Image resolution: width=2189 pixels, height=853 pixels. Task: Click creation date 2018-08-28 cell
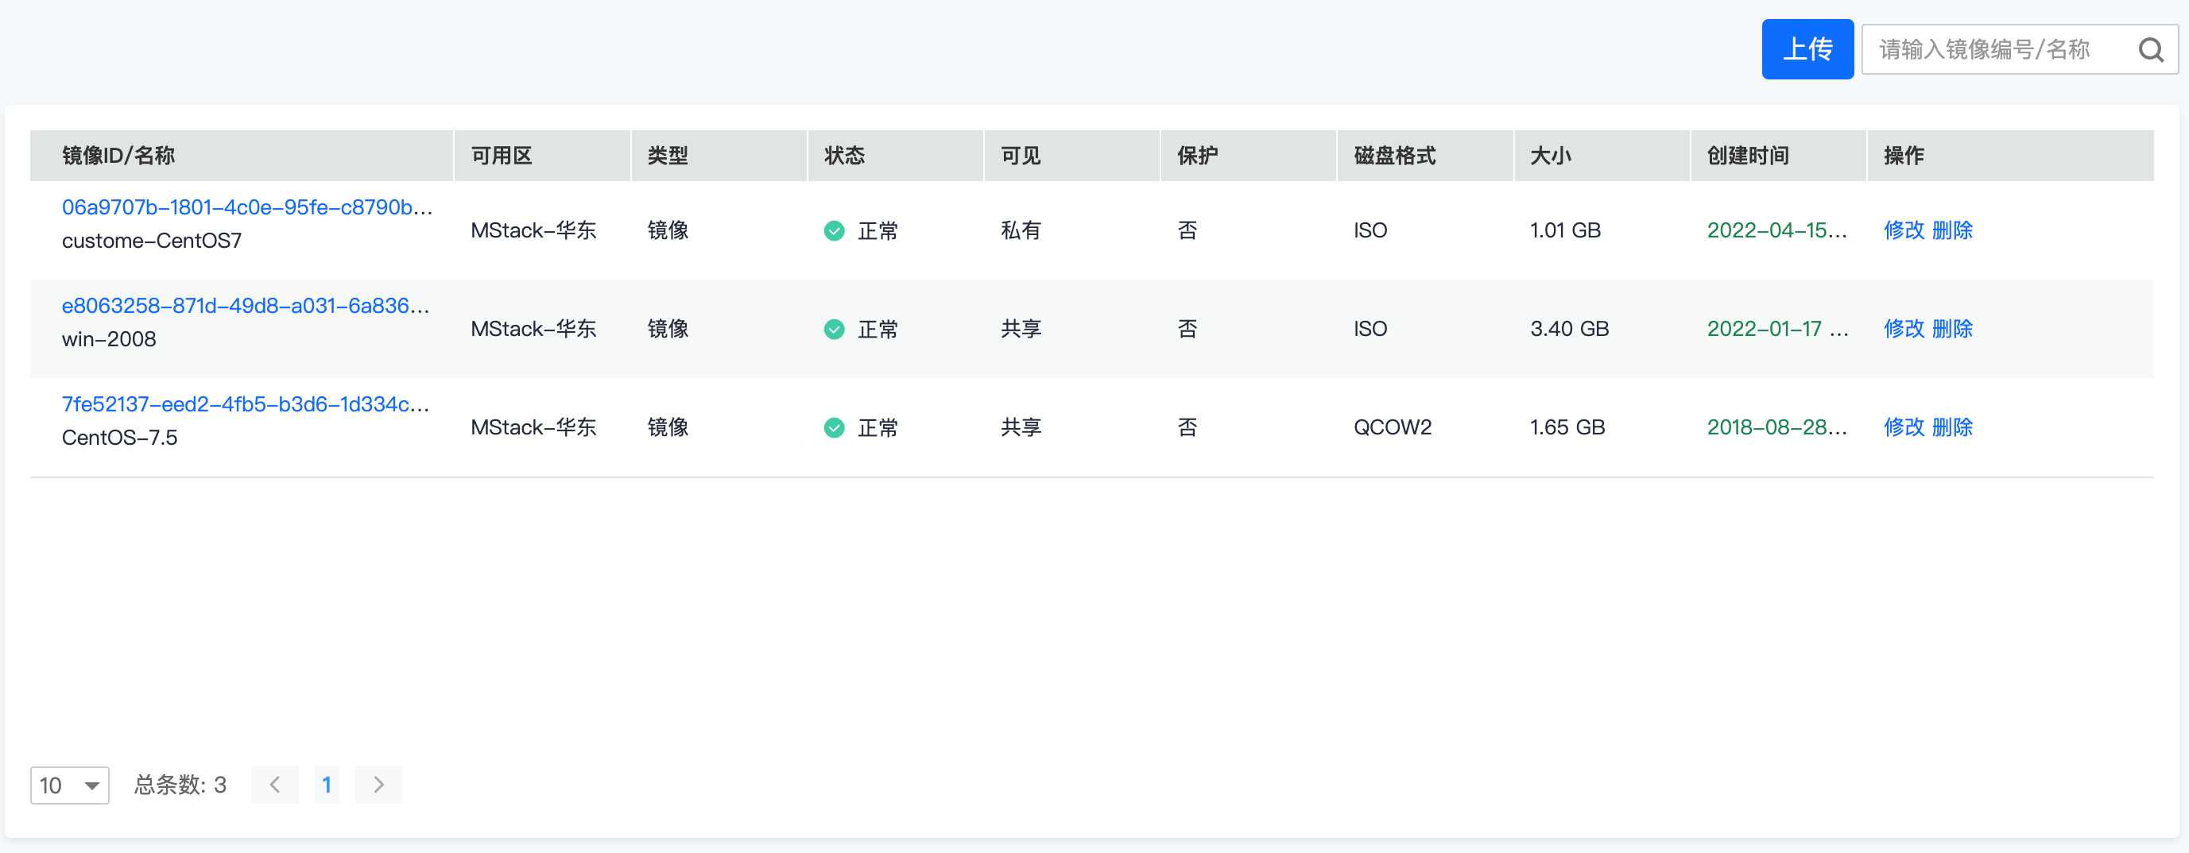pyautogui.click(x=1776, y=427)
